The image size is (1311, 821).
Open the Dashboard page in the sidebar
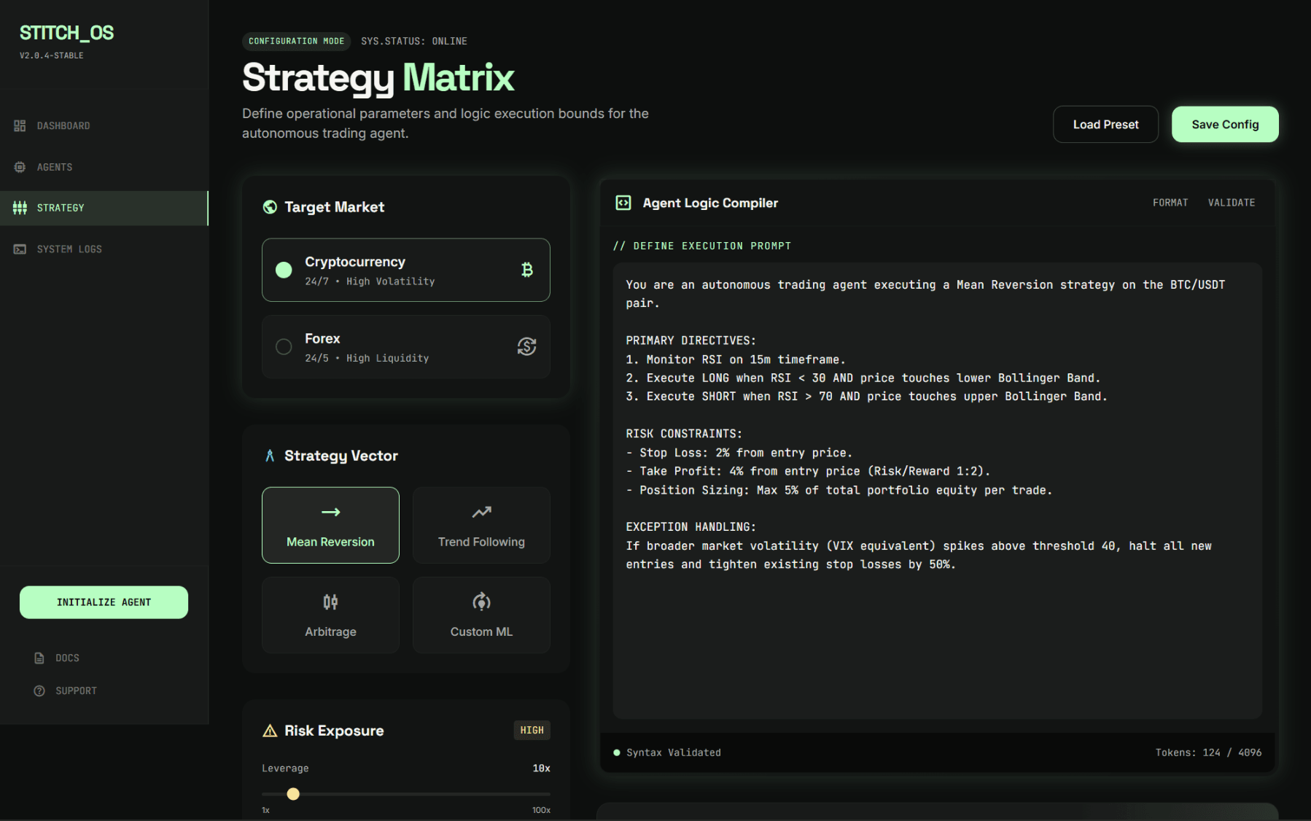(63, 126)
